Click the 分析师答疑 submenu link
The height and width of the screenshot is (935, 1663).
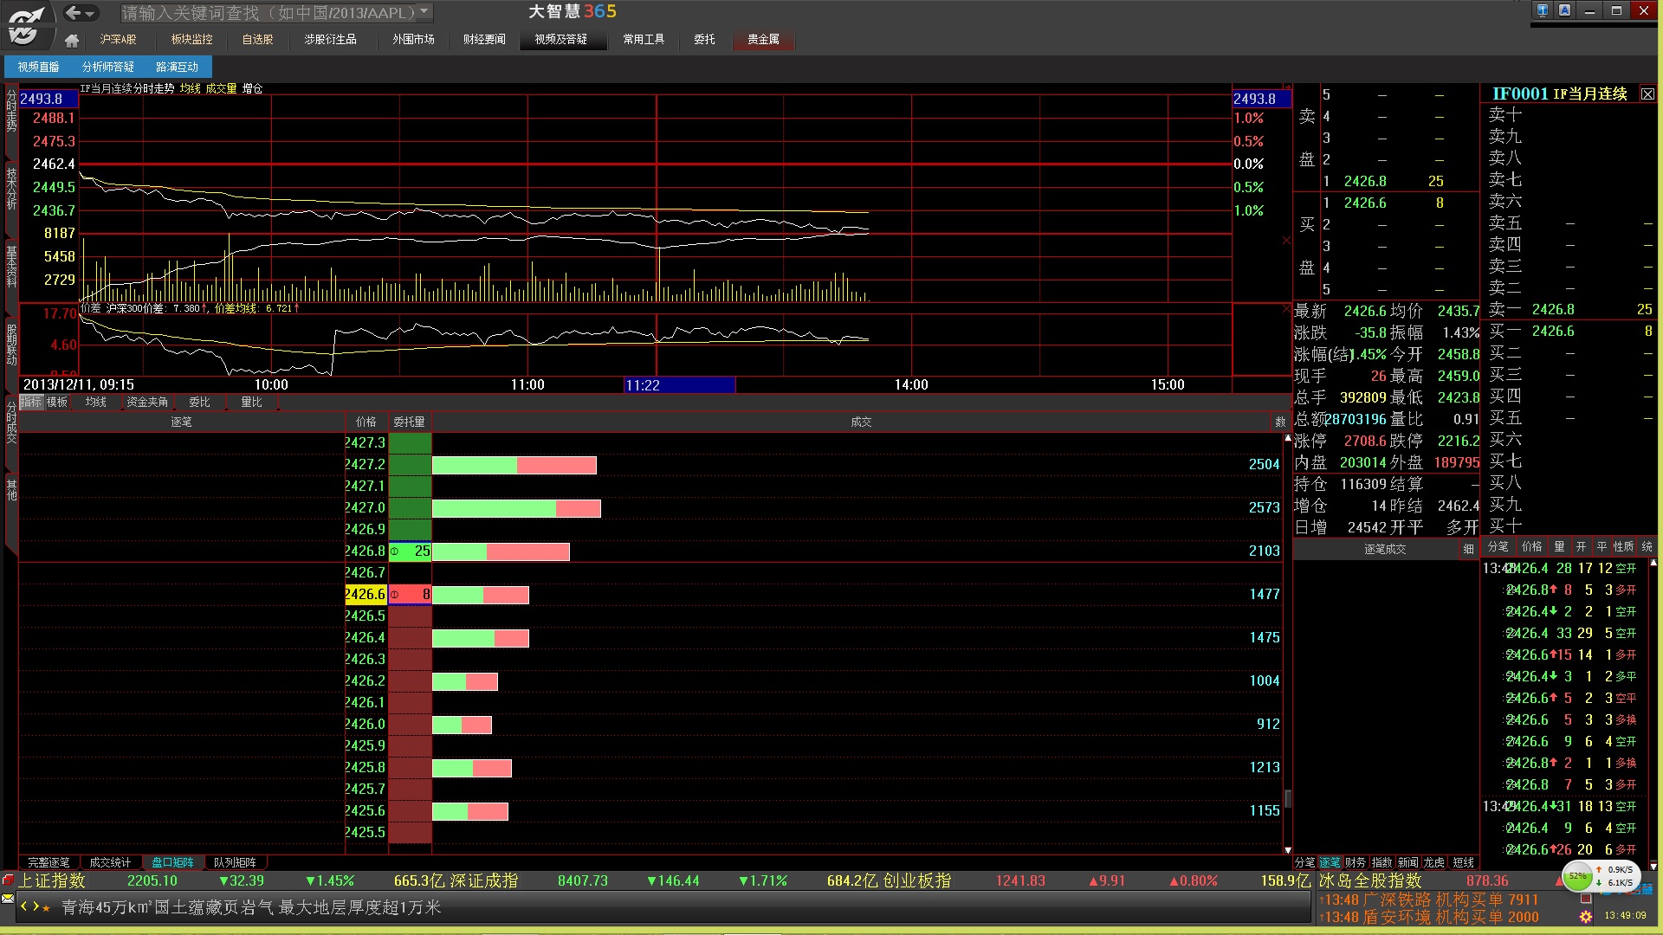(x=108, y=67)
